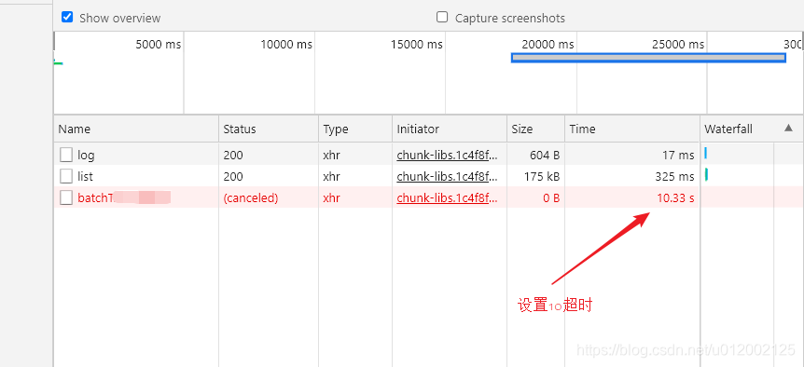Click the 10.33 s time value

676,198
